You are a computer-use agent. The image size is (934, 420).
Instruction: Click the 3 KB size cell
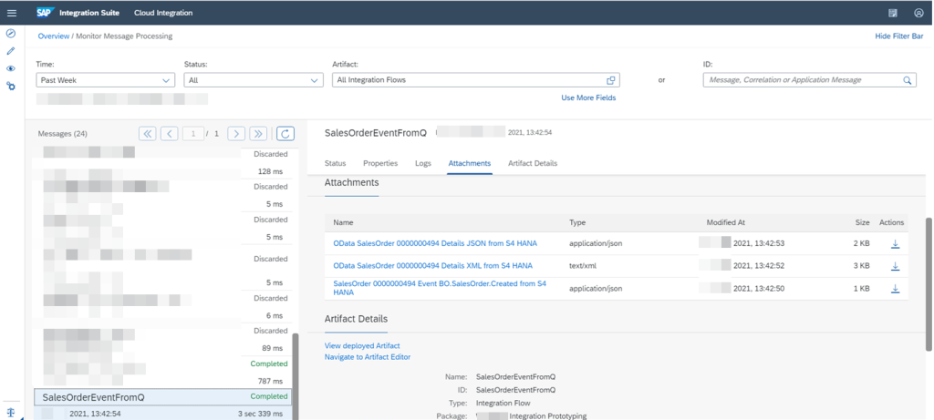[x=861, y=266]
